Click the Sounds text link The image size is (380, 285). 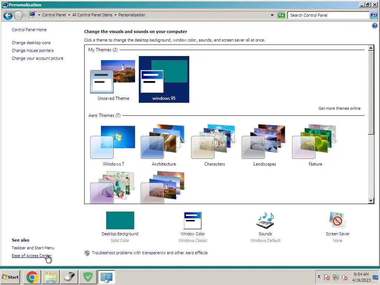click(265, 234)
